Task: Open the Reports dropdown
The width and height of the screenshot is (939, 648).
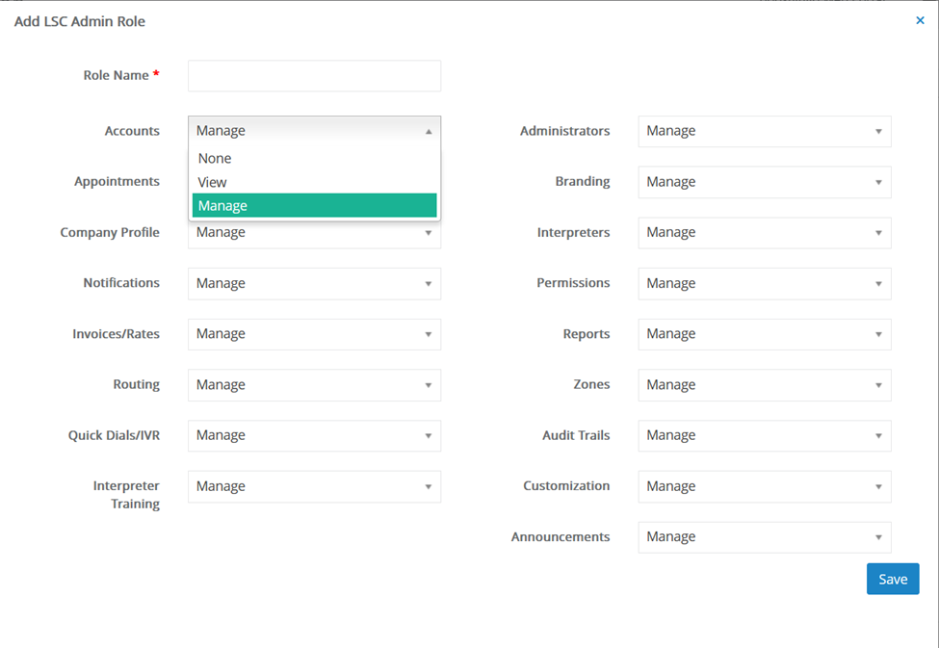Action: 765,334
